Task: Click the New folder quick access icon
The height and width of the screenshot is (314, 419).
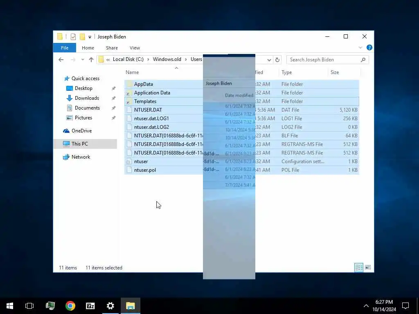Action: [x=82, y=37]
